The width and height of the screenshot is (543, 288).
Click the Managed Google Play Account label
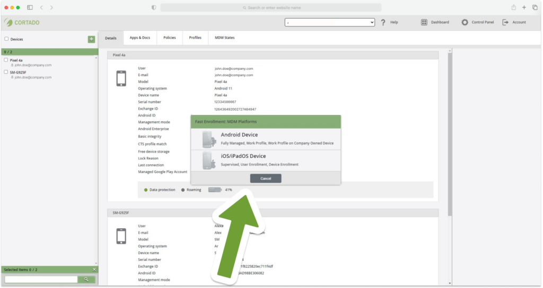tap(162, 172)
